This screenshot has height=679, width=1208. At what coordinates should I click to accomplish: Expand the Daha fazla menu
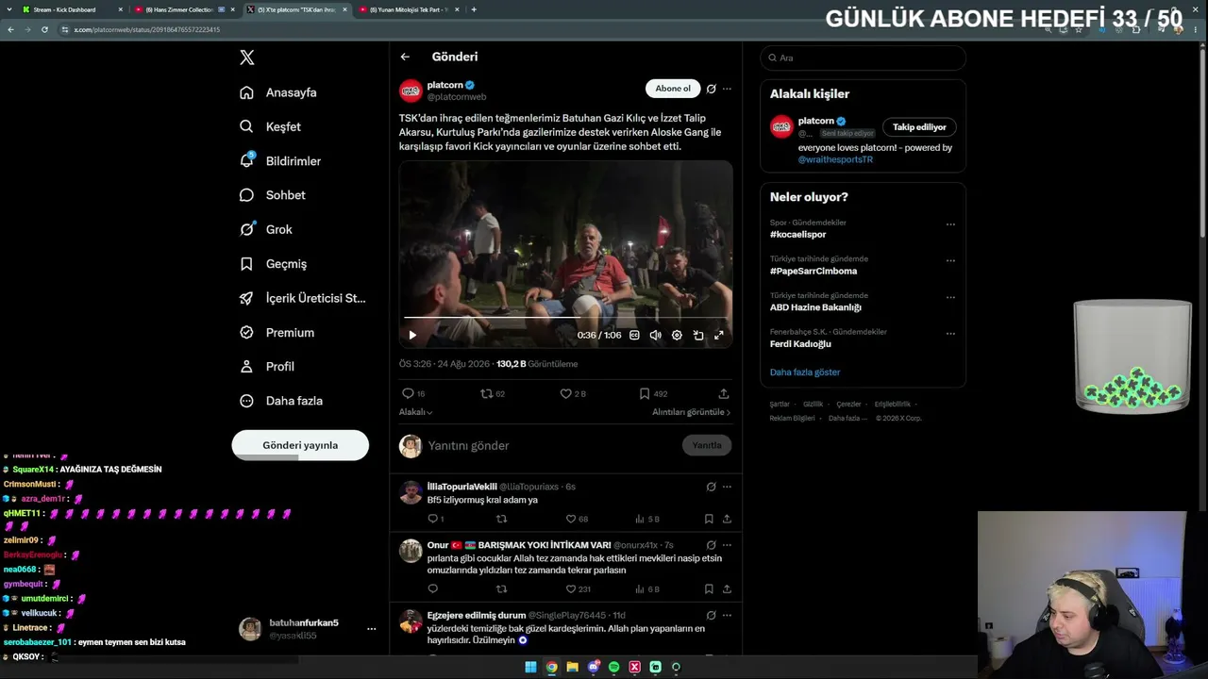[x=281, y=401]
